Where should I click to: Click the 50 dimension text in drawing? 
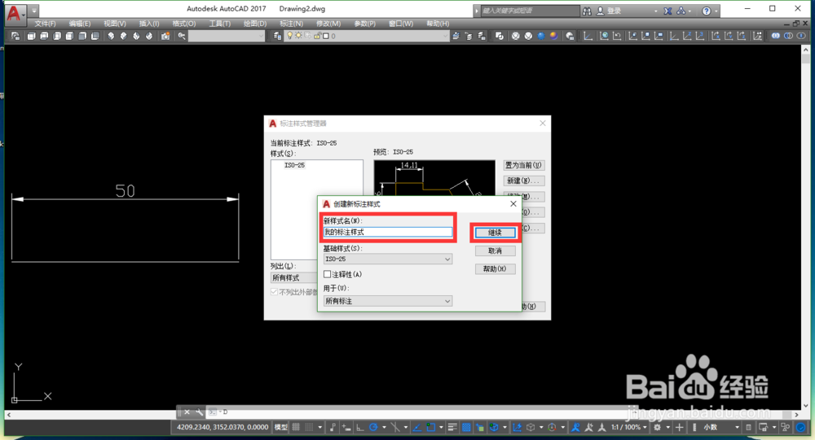(126, 191)
